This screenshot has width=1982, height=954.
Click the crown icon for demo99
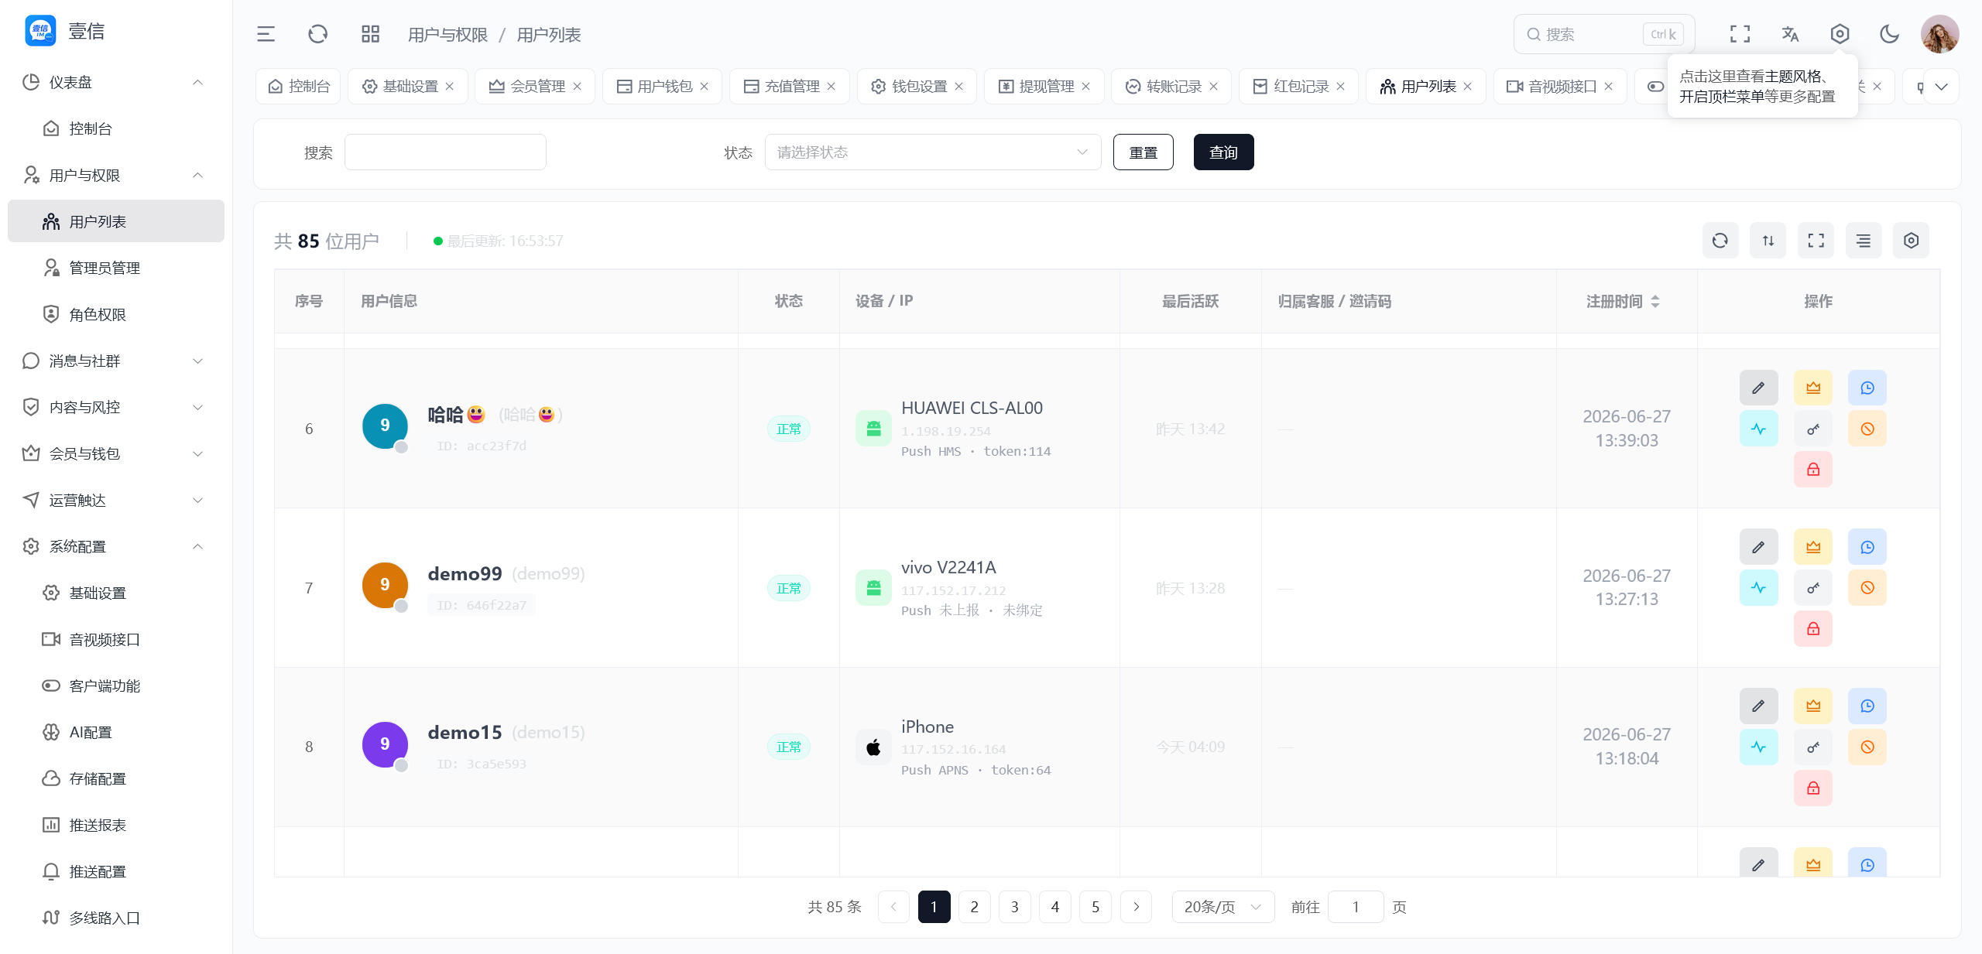1813,547
